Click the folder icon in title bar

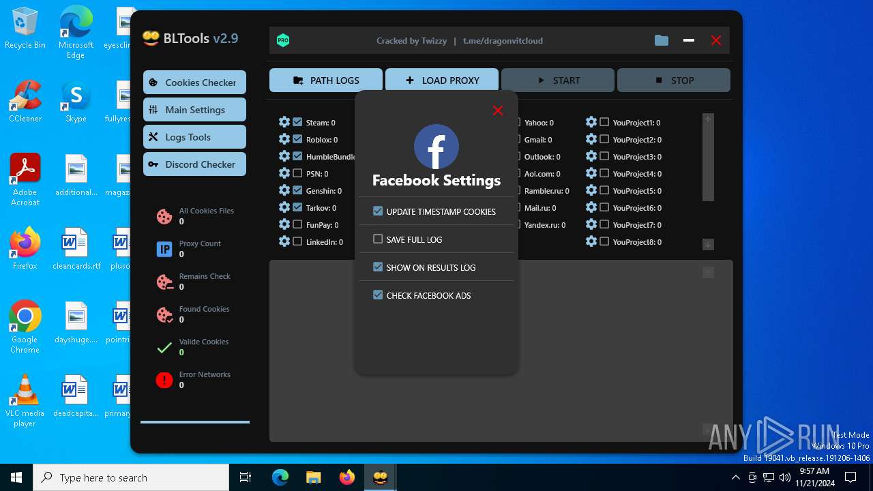point(662,40)
